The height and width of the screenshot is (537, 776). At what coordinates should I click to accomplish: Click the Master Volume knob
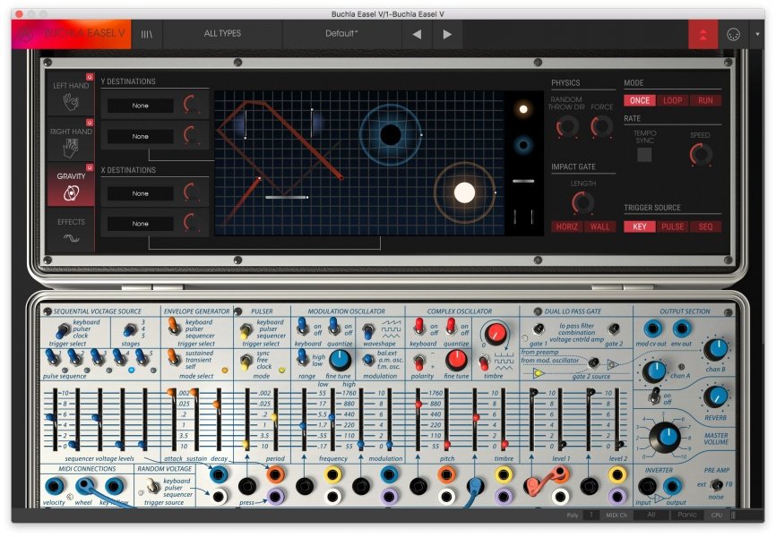[x=664, y=437]
